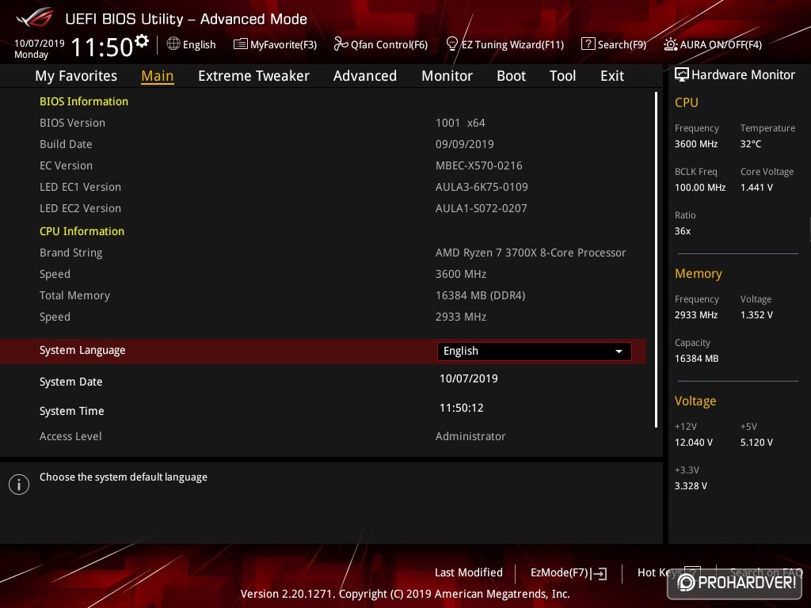Click the System Date value 10/07/2019
The height and width of the screenshot is (608, 811).
coord(469,378)
